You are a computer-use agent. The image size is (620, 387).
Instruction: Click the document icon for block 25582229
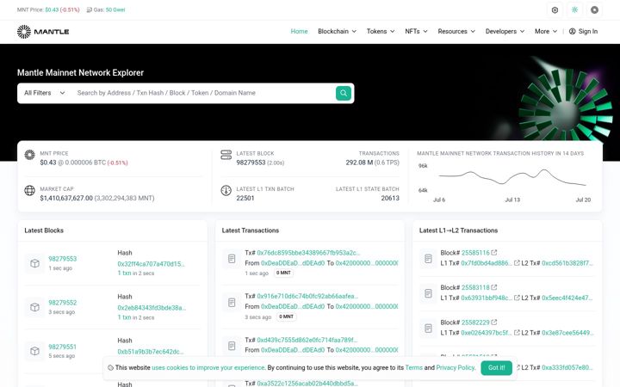point(428,329)
